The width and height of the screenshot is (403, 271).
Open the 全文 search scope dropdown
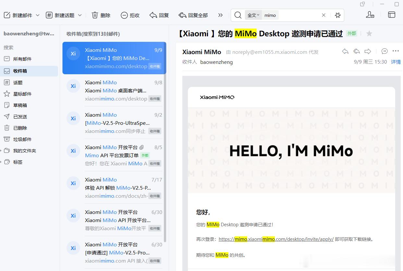pos(253,15)
